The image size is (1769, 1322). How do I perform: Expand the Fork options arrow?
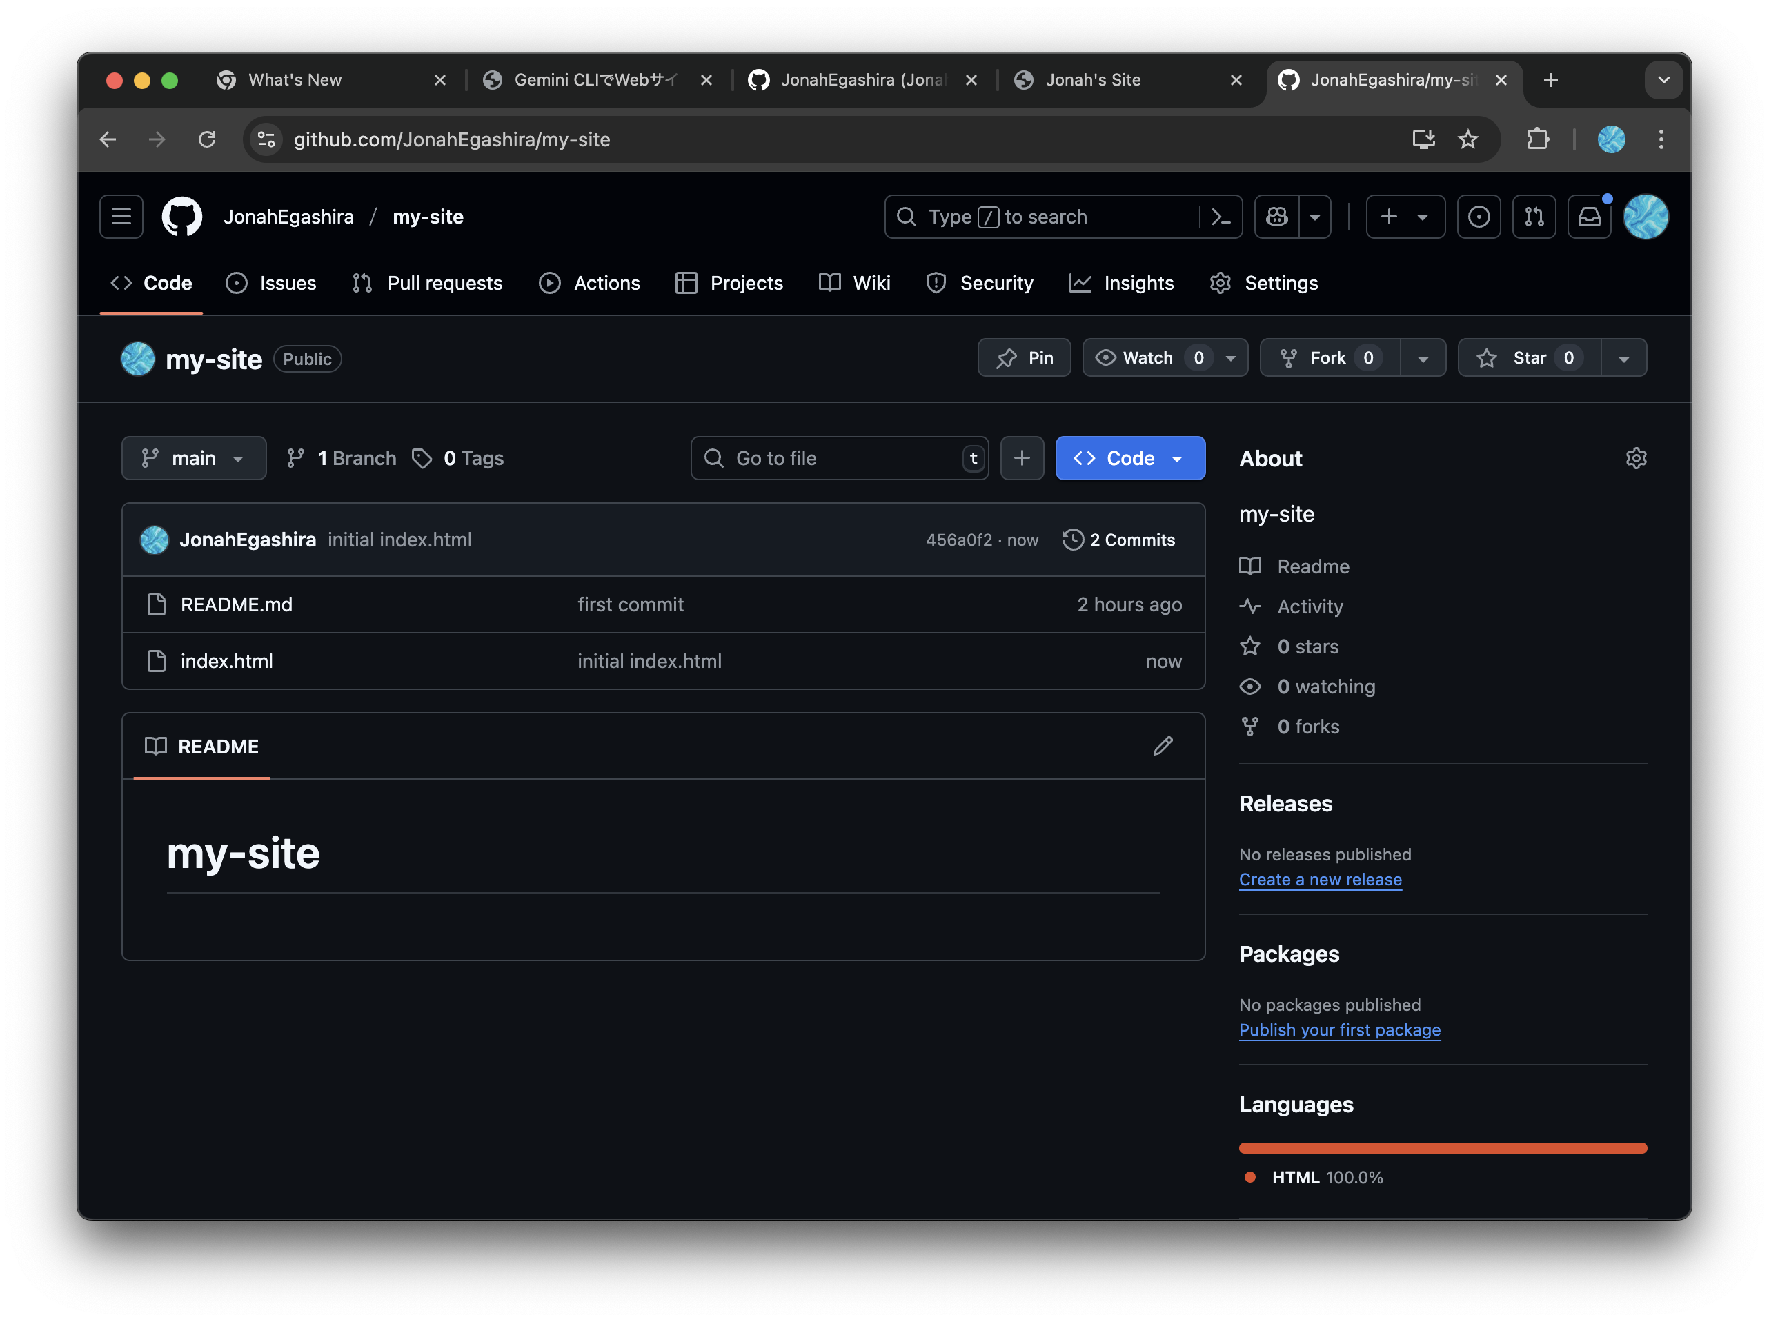[x=1423, y=357]
